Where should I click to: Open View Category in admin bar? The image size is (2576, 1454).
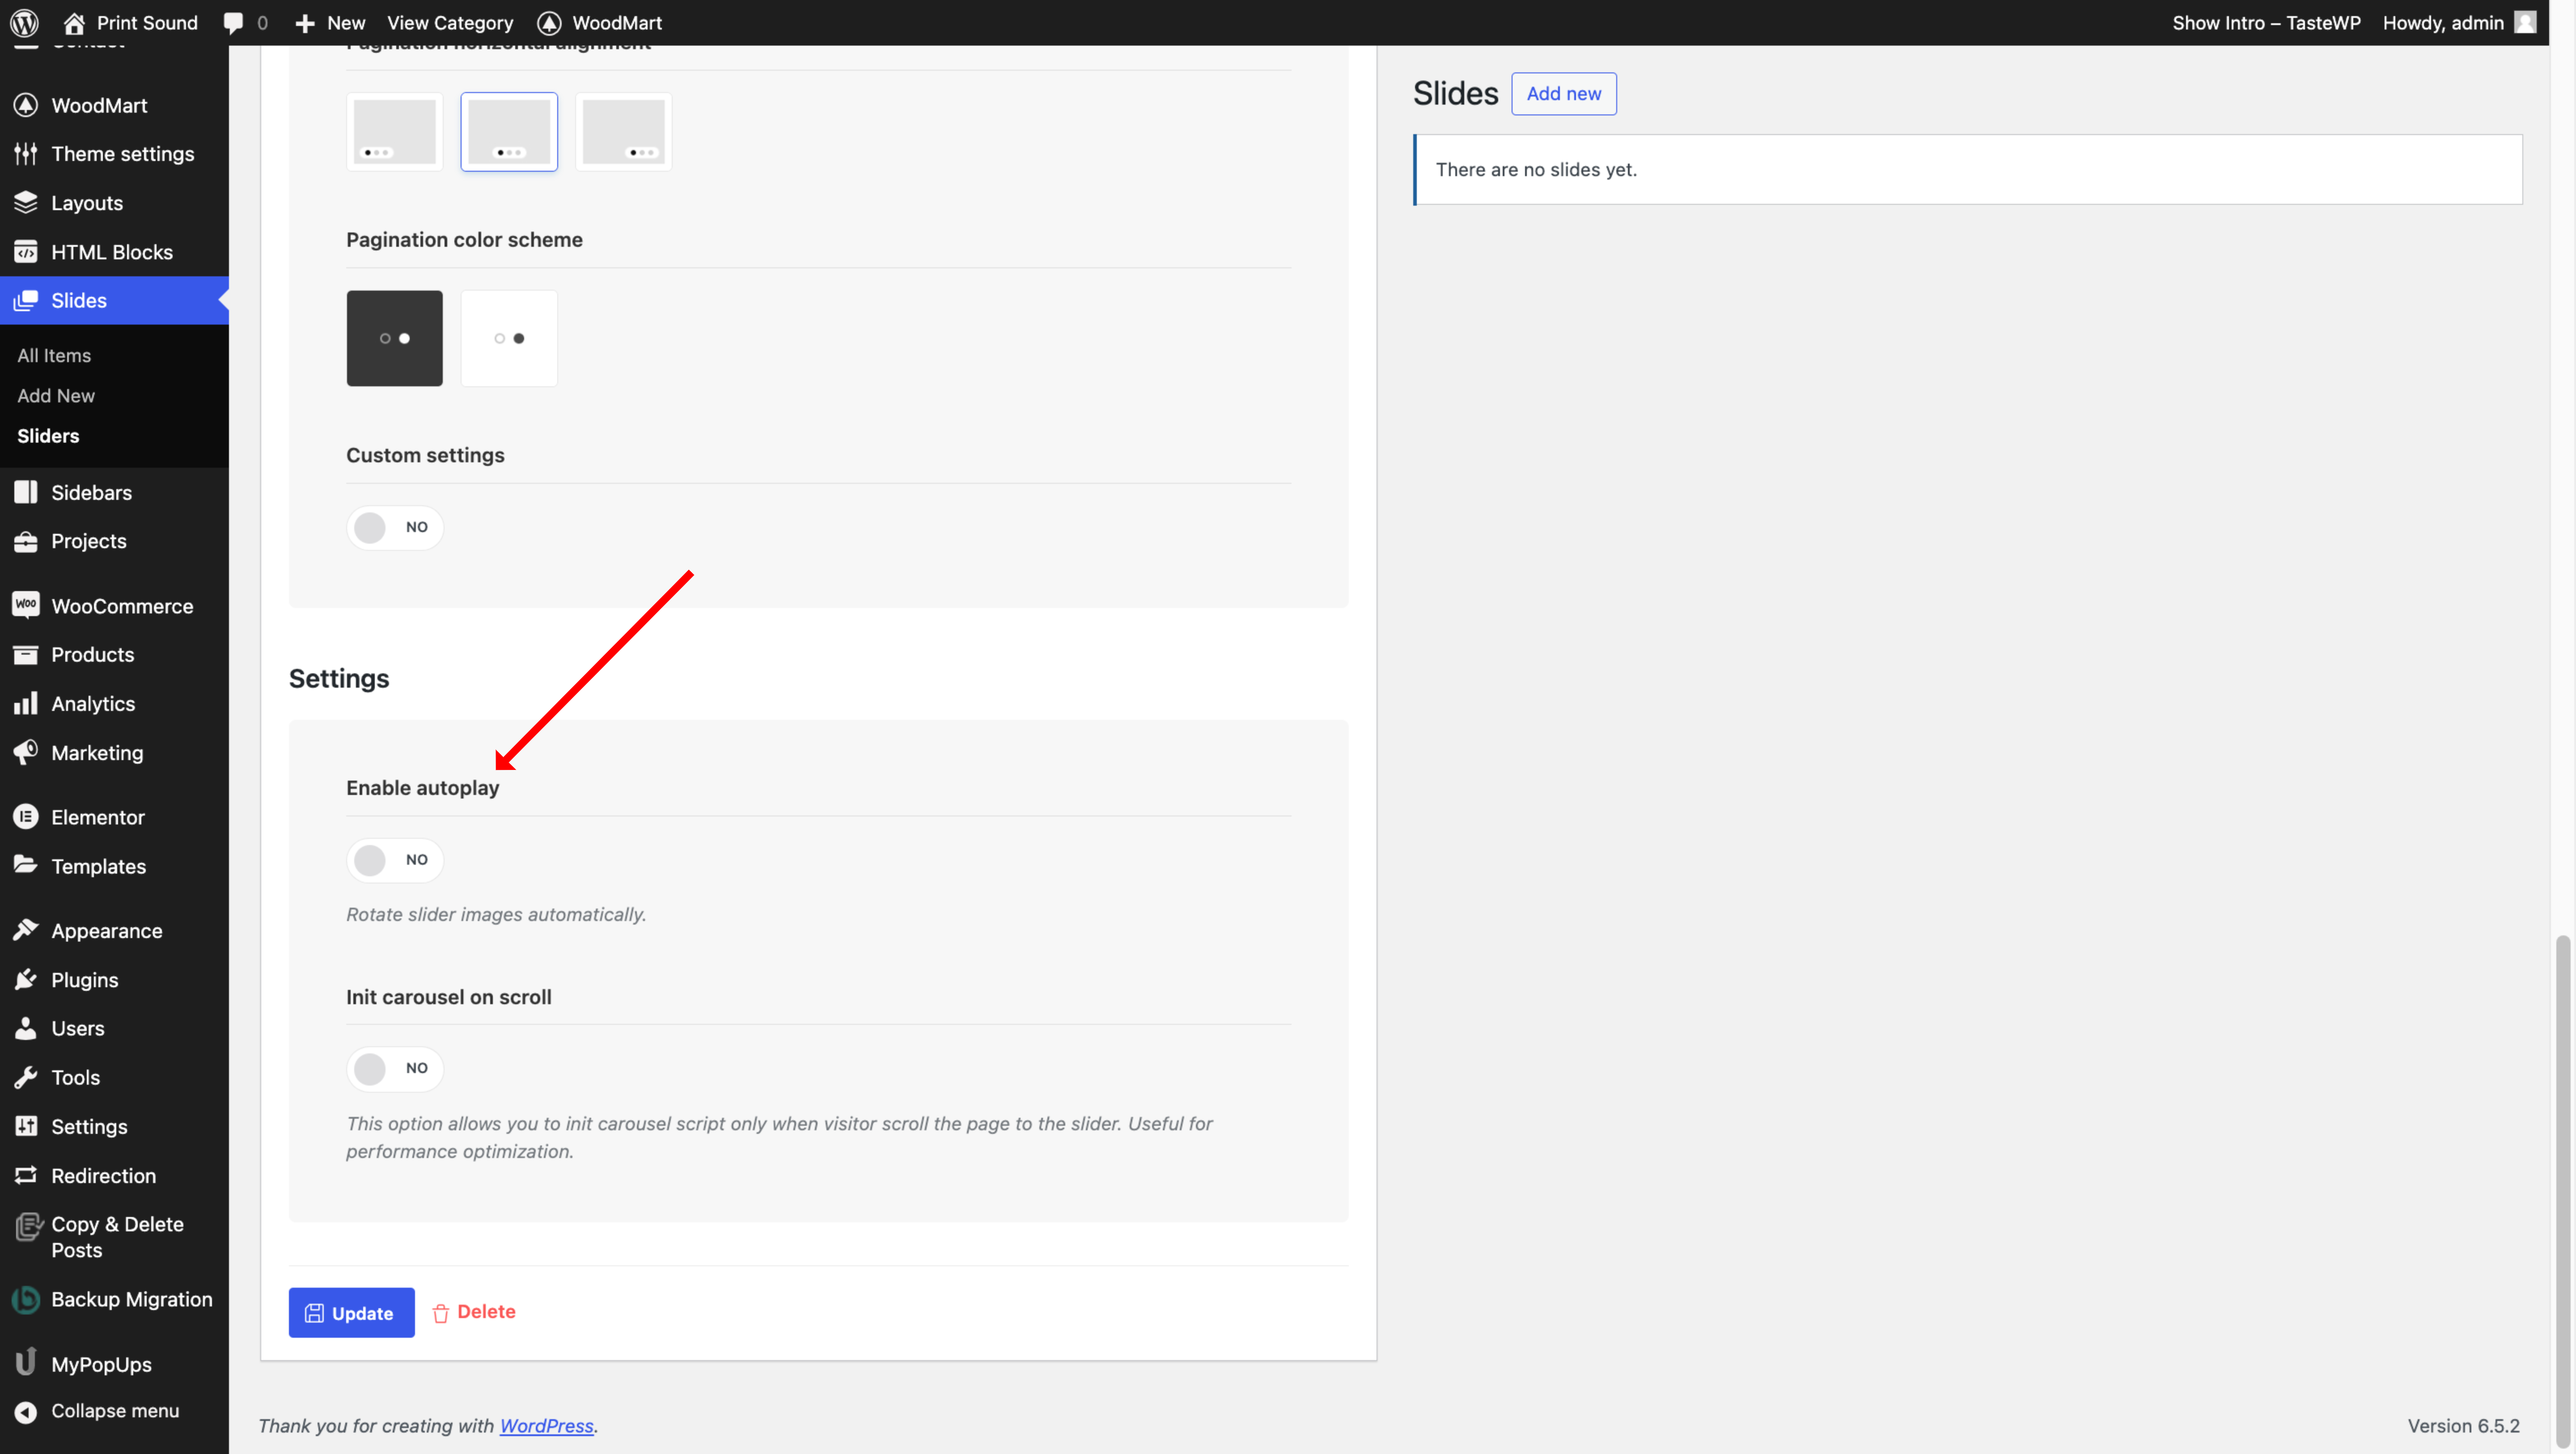pyautogui.click(x=450, y=22)
